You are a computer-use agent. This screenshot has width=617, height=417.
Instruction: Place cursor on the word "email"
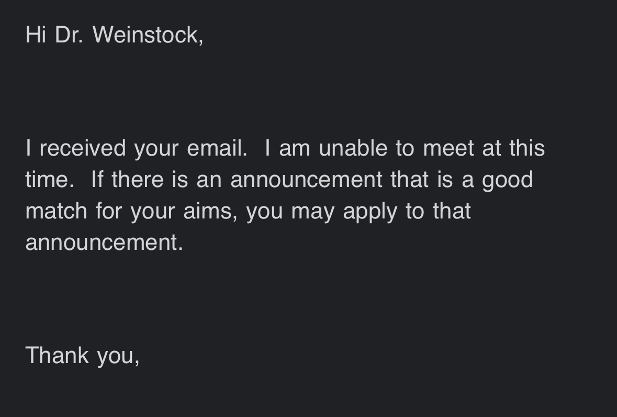pos(216,148)
